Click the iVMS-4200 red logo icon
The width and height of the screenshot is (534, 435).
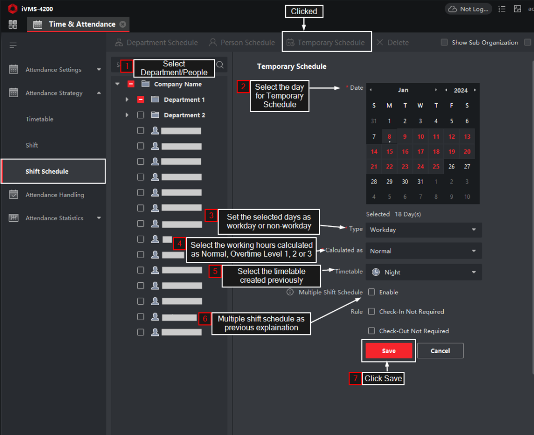point(13,8)
